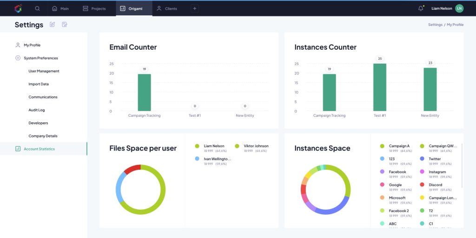Click the first edit icon beside Settings

click(x=52, y=25)
